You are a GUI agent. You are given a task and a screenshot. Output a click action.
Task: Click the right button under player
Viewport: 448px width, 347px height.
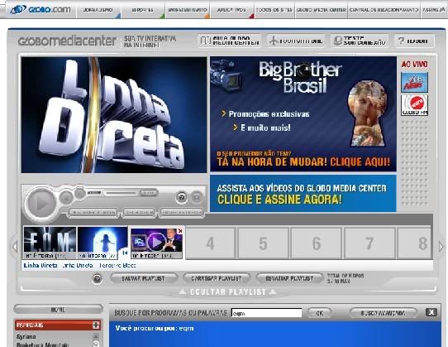(x=182, y=213)
